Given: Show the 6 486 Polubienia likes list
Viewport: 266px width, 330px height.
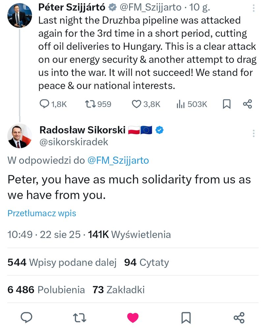Looking at the screenshot, I should tap(46, 290).
